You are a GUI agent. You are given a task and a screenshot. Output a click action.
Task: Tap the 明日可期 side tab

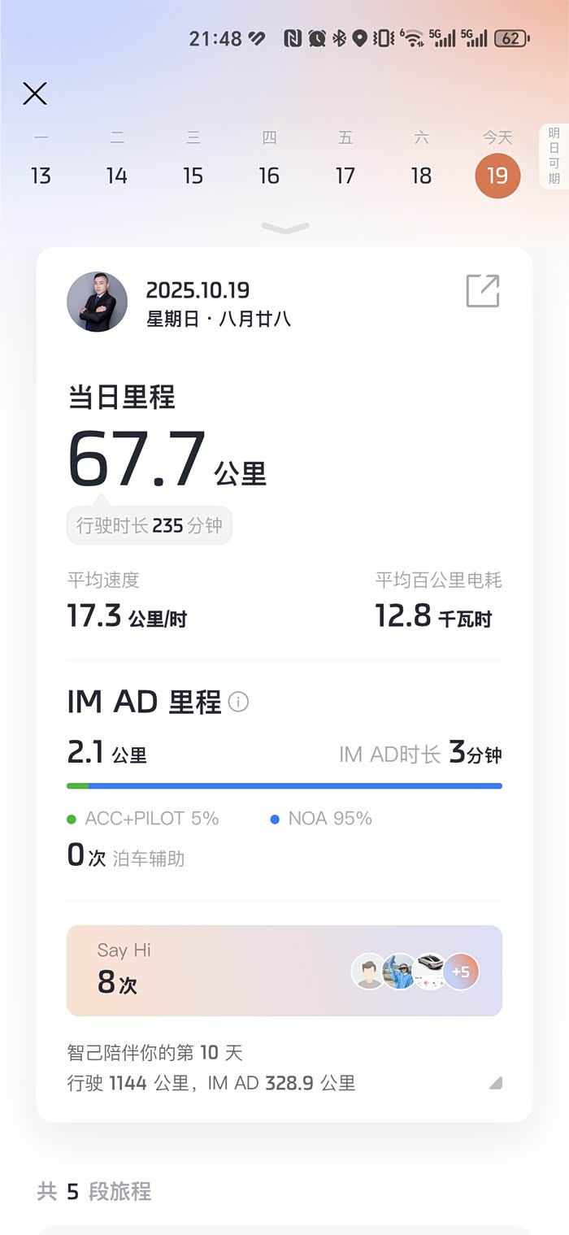pyautogui.click(x=554, y=156)
